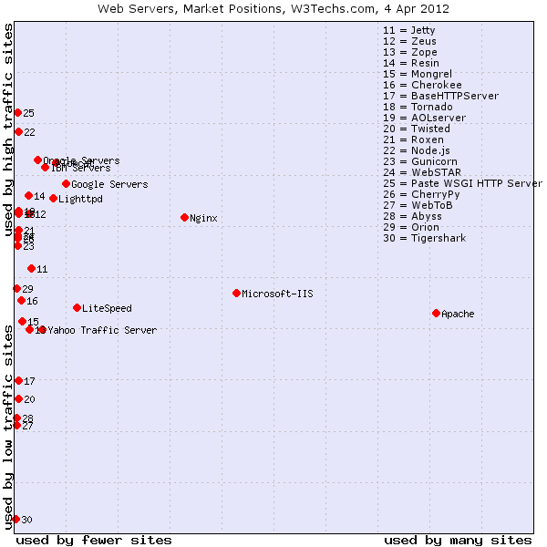Click the legend entry '20 = Twisted'
This screenshot has height=547, width=547.
[x=417, y=129]
